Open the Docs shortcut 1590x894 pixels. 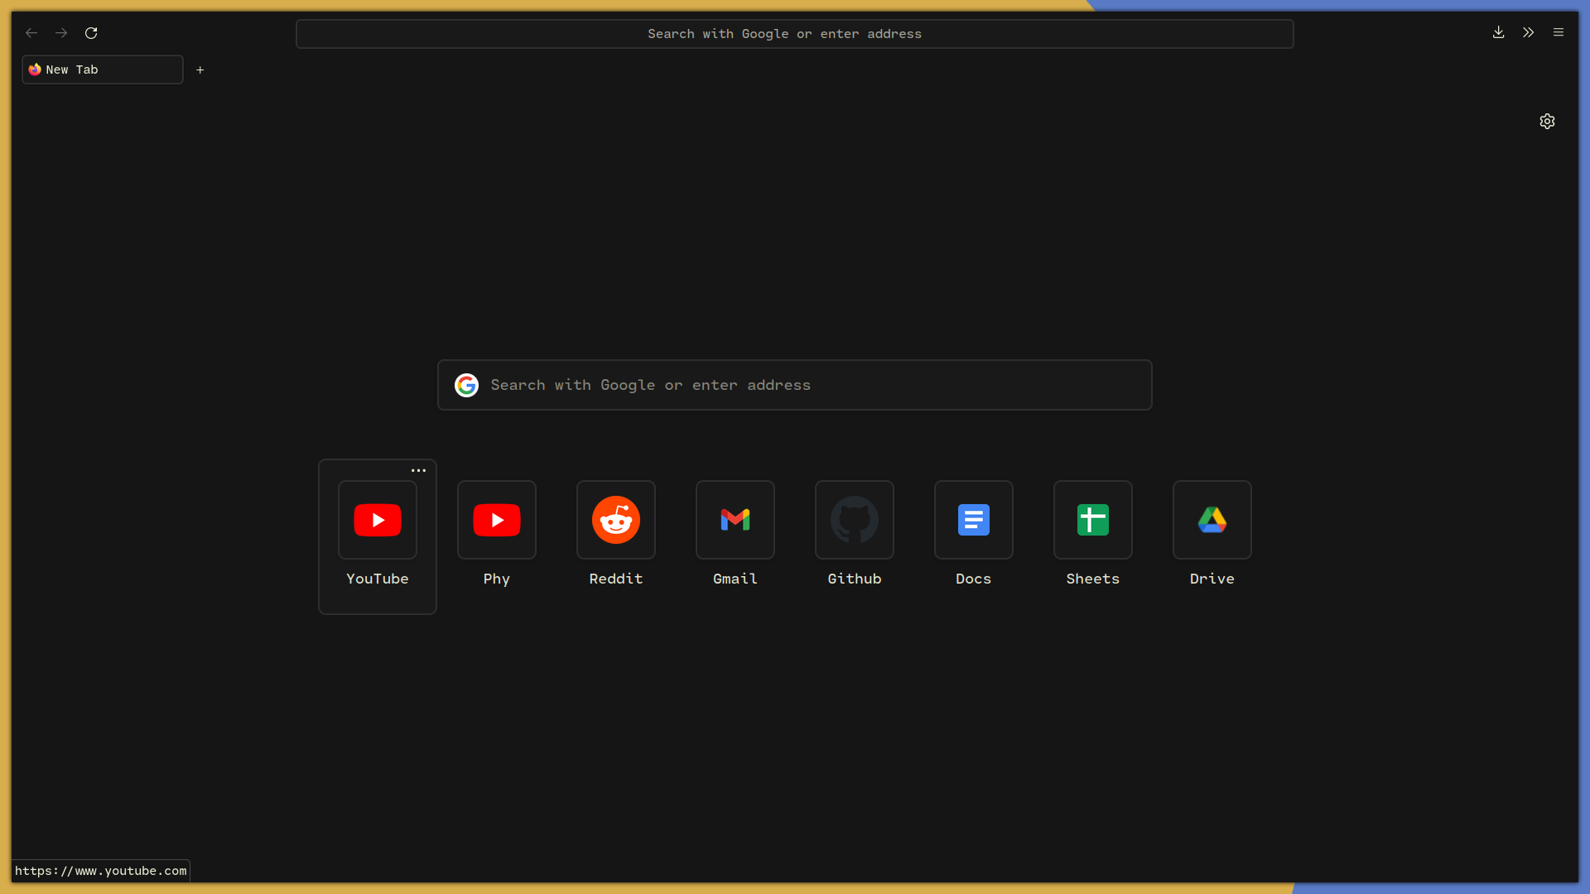tap(974, 520)
